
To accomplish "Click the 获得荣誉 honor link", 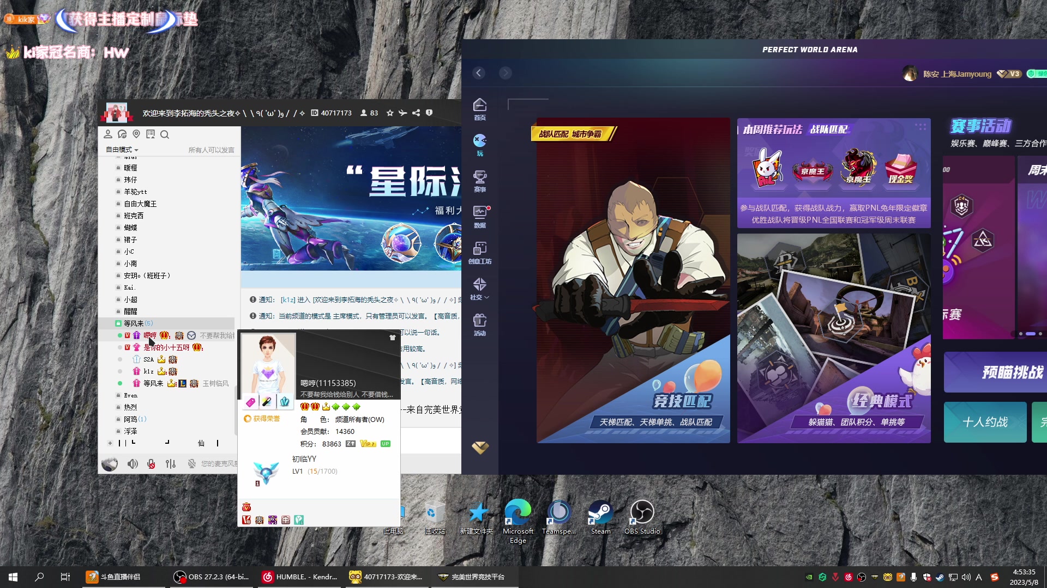I will [262, 419].
